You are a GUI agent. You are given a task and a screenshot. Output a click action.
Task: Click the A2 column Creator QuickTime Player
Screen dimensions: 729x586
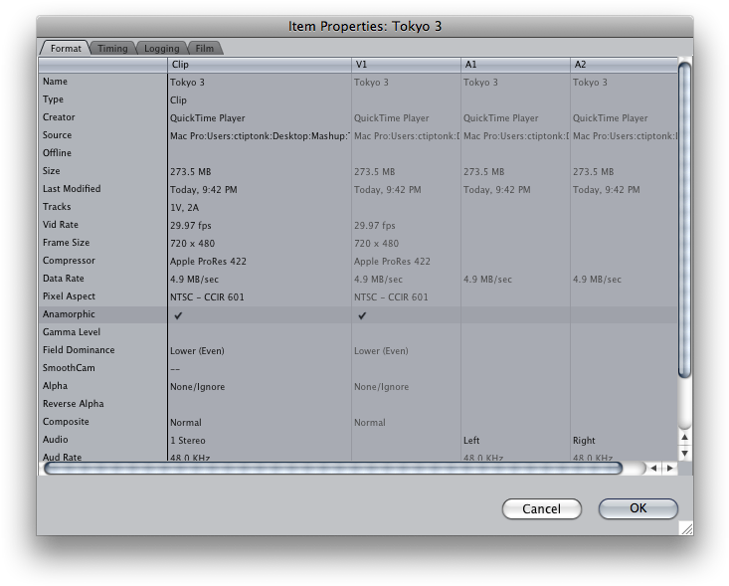(x=610, y=118)
